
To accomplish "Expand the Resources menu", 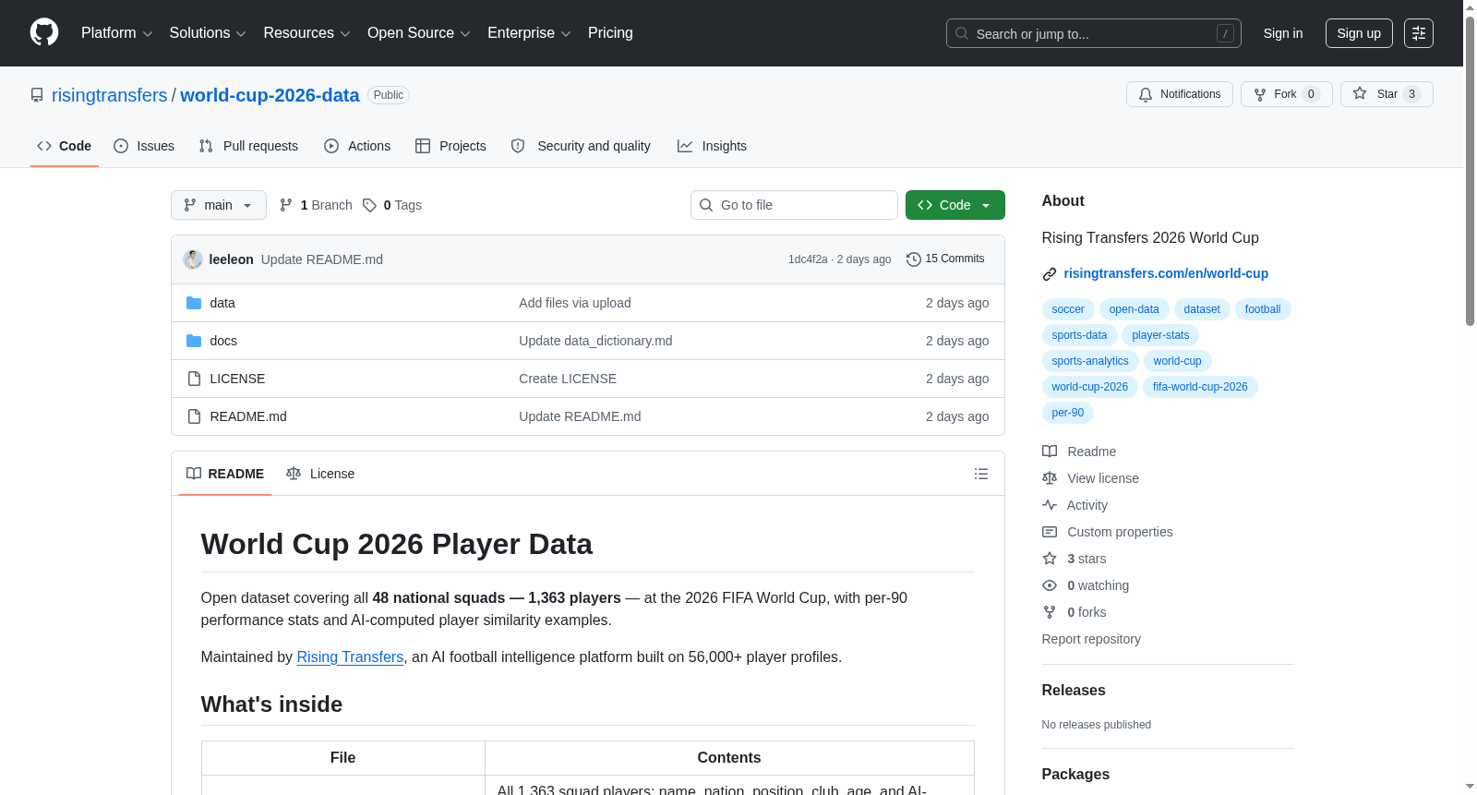I will click(x=306, y=33).
